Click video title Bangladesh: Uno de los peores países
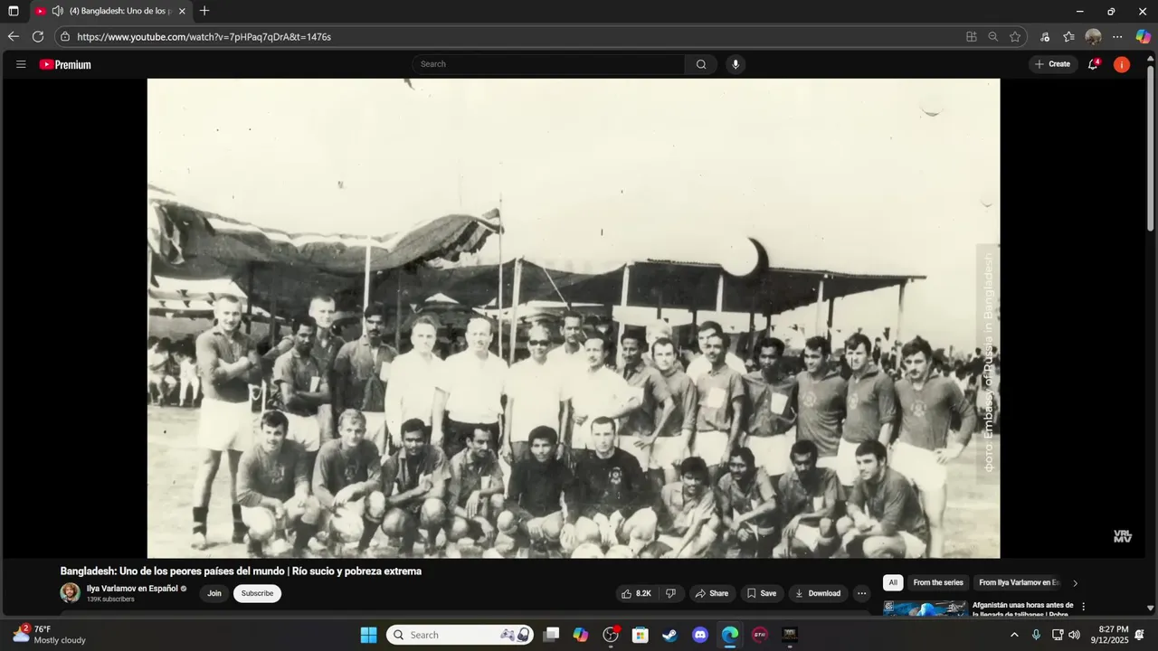This screenshot has height=651, width=1158. [x=241, y=571]
